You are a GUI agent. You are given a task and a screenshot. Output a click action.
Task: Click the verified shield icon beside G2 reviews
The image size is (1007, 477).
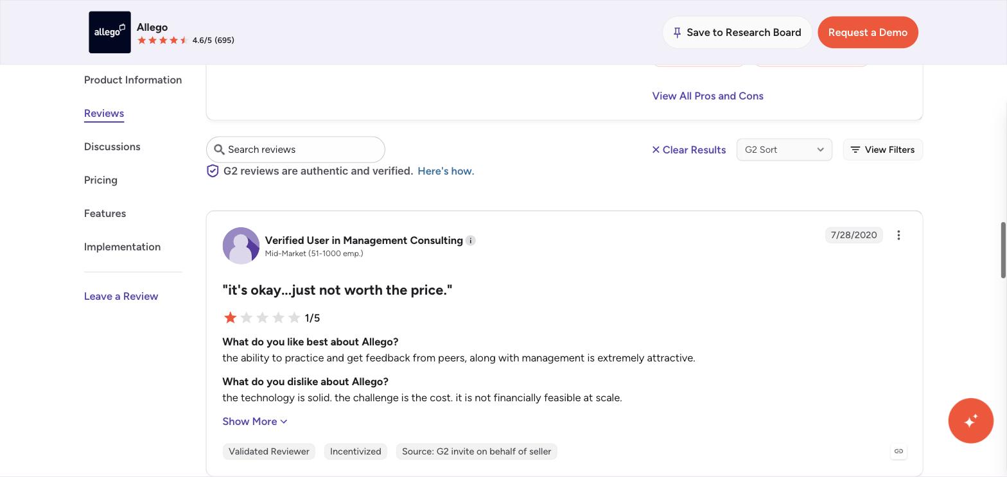213,171
